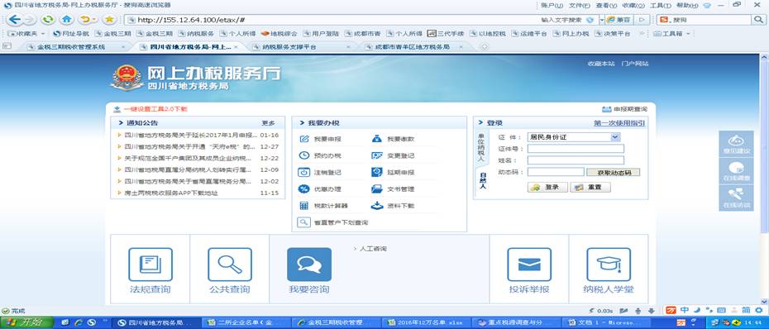Open the 投诉举报 envelope tile
This screenshot has height=329, width=769.
(529, 269)
